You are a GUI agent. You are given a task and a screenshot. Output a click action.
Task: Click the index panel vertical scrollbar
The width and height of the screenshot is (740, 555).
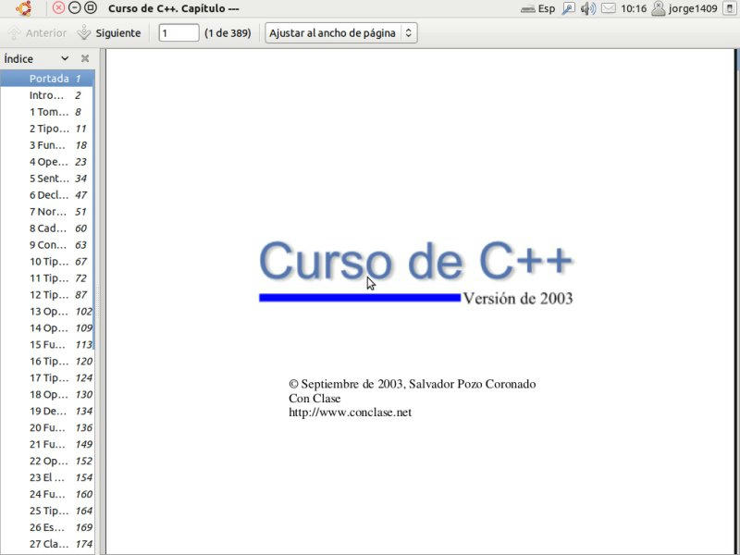[x=94, y=210]
